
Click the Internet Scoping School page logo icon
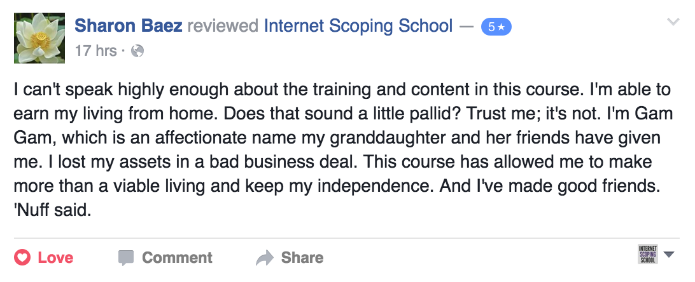(647, 254)
